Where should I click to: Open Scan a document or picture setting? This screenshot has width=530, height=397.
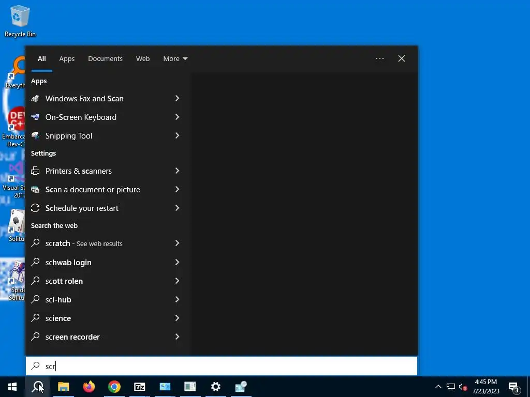pos(106,189)
